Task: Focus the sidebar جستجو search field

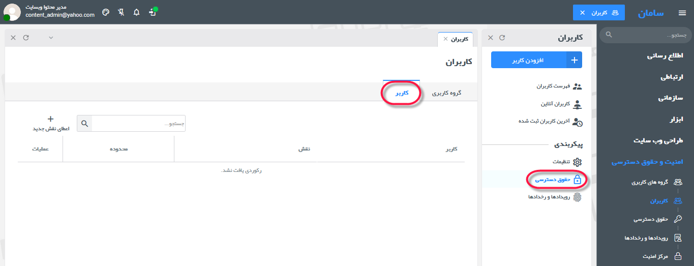Action: tap(645, 35)
